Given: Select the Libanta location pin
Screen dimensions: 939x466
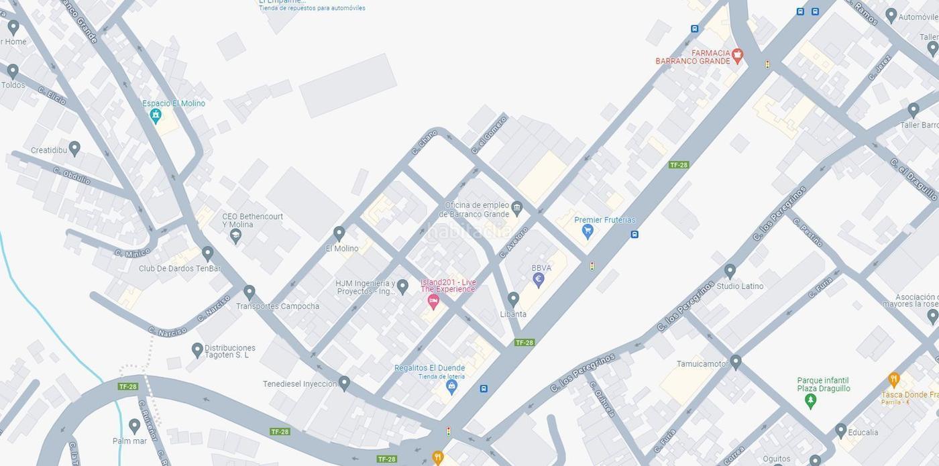Looking at the screenshot, I should pyautogui.click(x=513, y=298).
